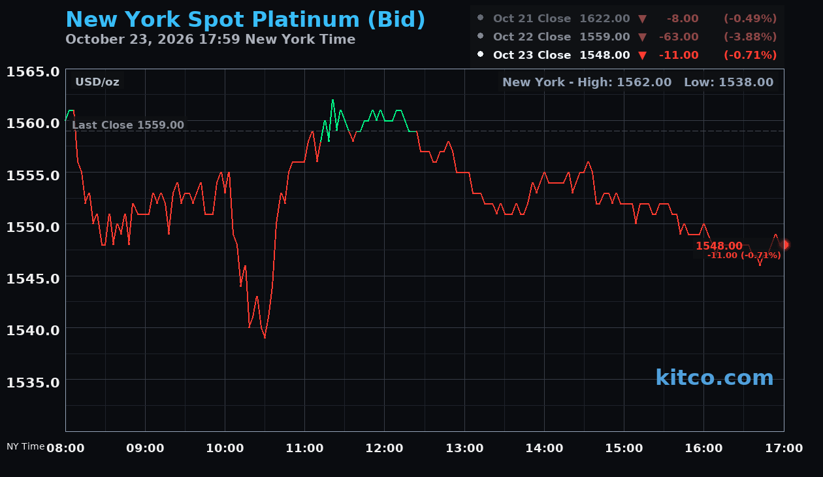The width and height of the screenshot is (823, 477).
Task: Click the USD/oz unit label
Action: click(x=97, y=82)
